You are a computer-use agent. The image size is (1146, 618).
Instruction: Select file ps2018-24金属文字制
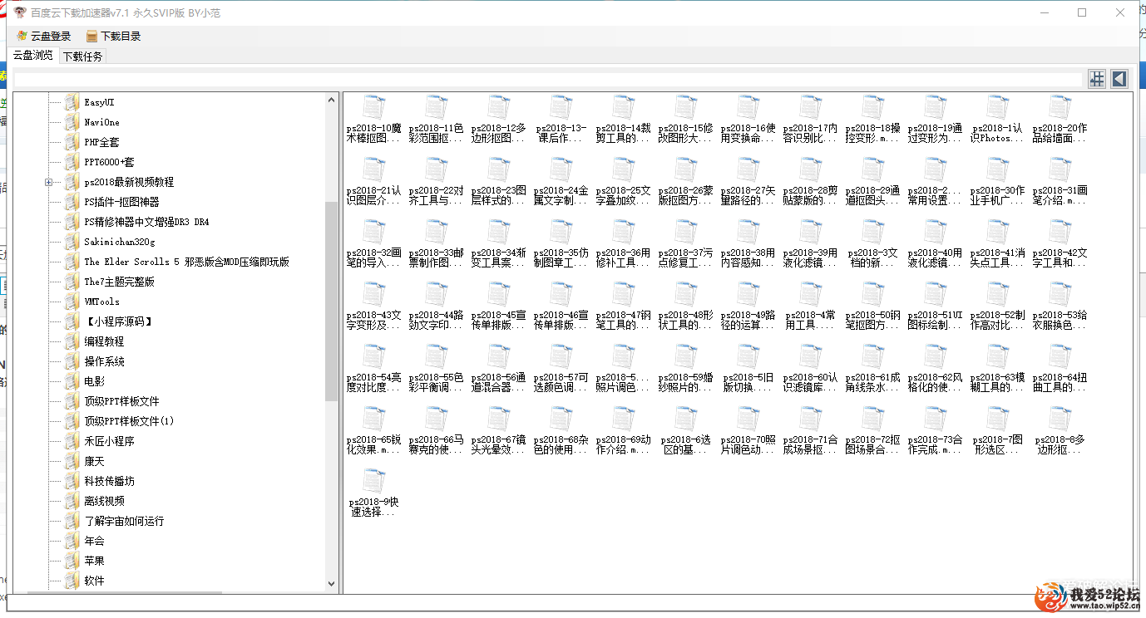[561, 182]
